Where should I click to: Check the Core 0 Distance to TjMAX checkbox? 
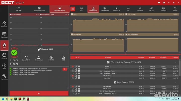(73, 71)
